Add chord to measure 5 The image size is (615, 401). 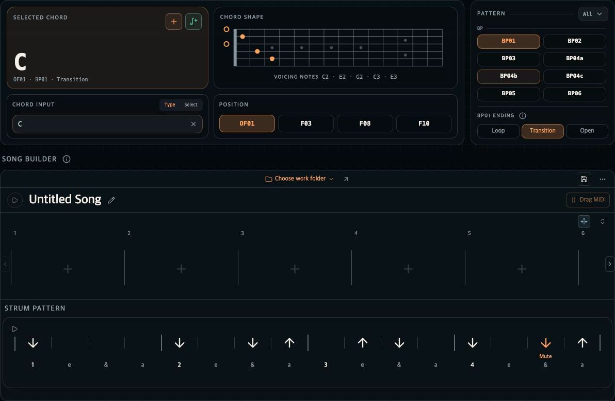click(x=522, y=269)
